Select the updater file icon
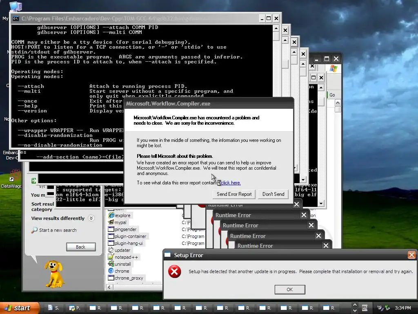This screenshot has height=314, width=418. coord(111,250)
